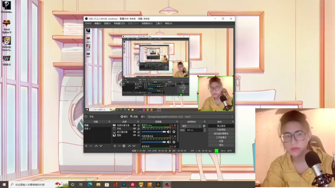Open the Windows Start menu

[x=4, y=185]
